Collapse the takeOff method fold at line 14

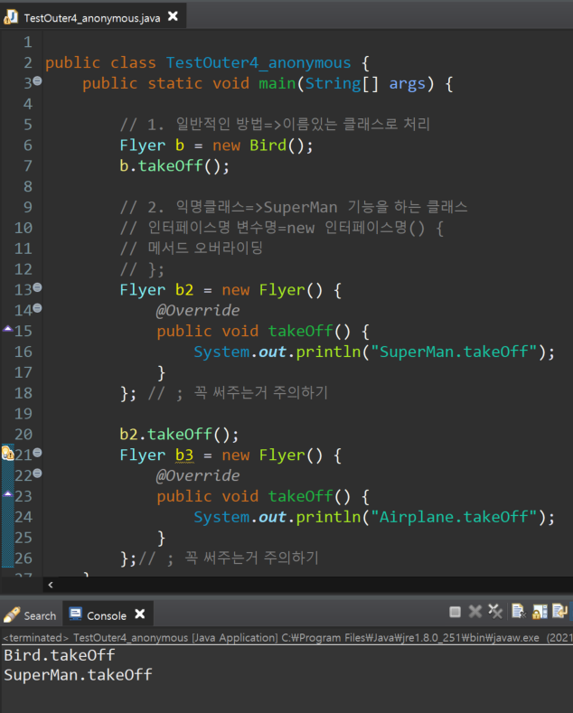37,308
